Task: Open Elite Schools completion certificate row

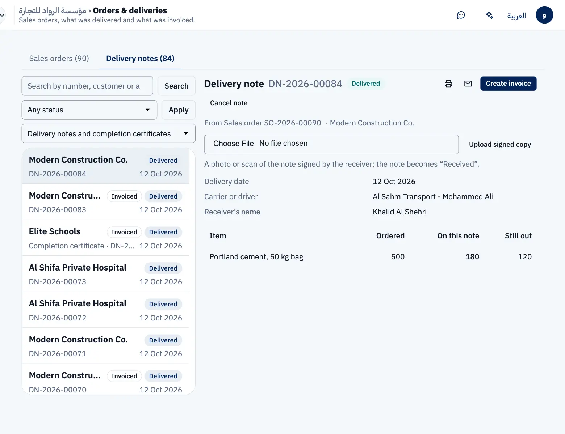Action: tap(105, 238)
